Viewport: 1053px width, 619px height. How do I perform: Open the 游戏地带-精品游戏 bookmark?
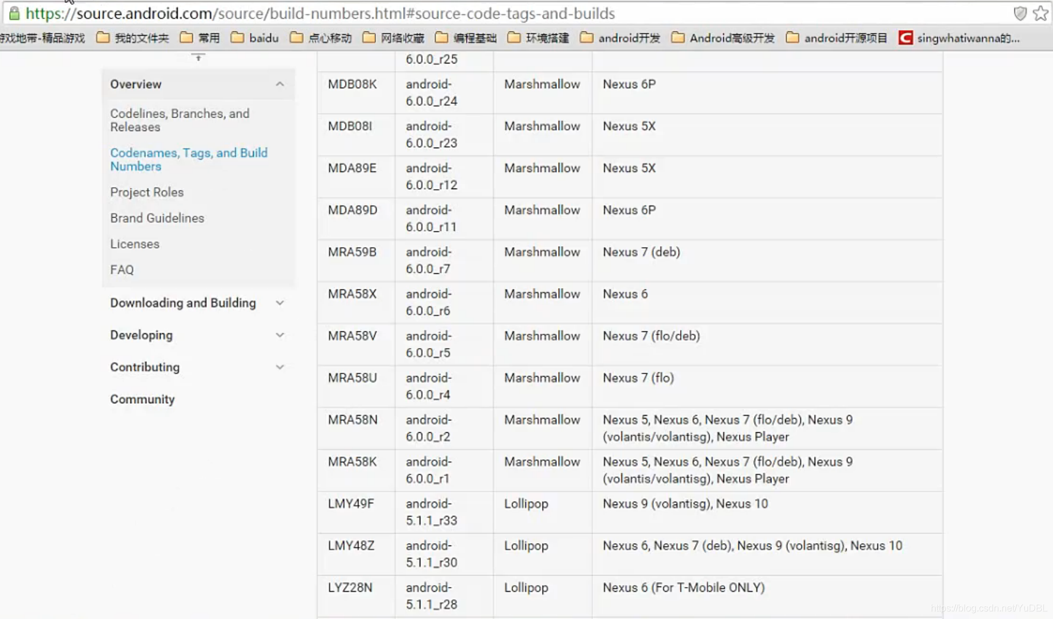coord(42,38)
